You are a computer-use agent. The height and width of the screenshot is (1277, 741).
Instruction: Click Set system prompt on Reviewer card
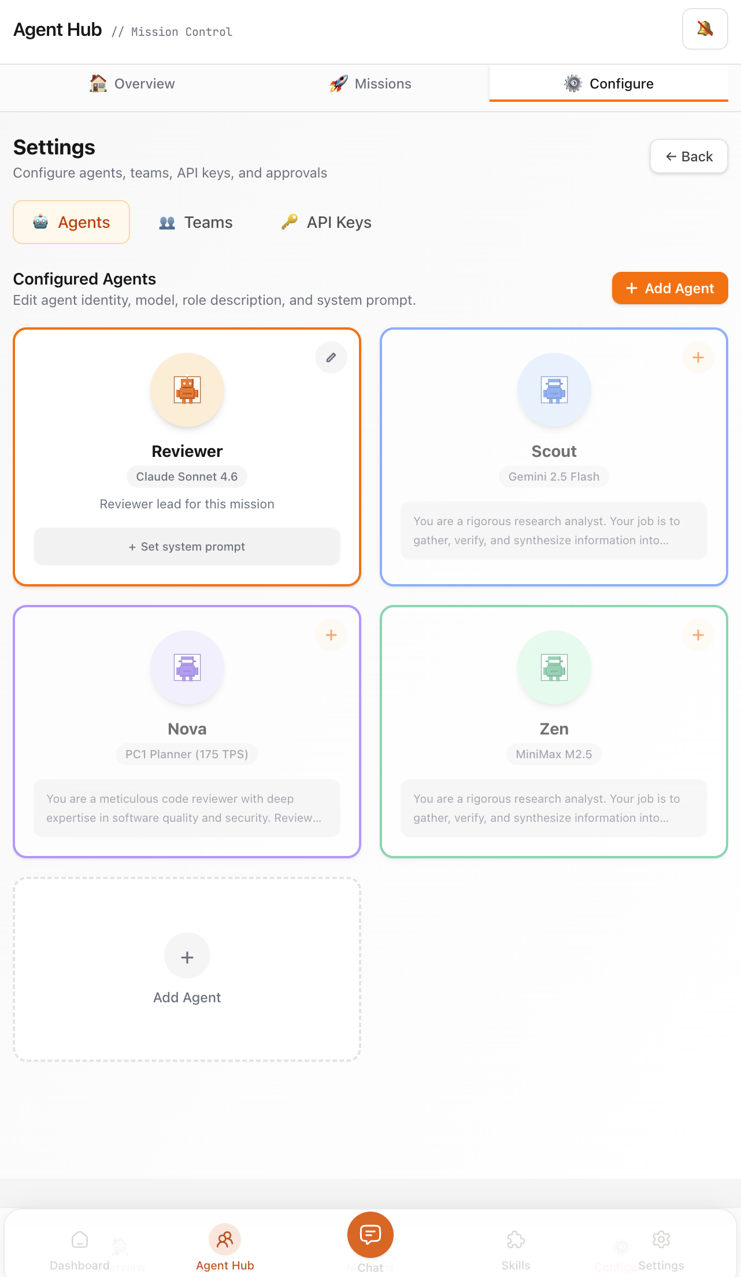pos(187,547)
